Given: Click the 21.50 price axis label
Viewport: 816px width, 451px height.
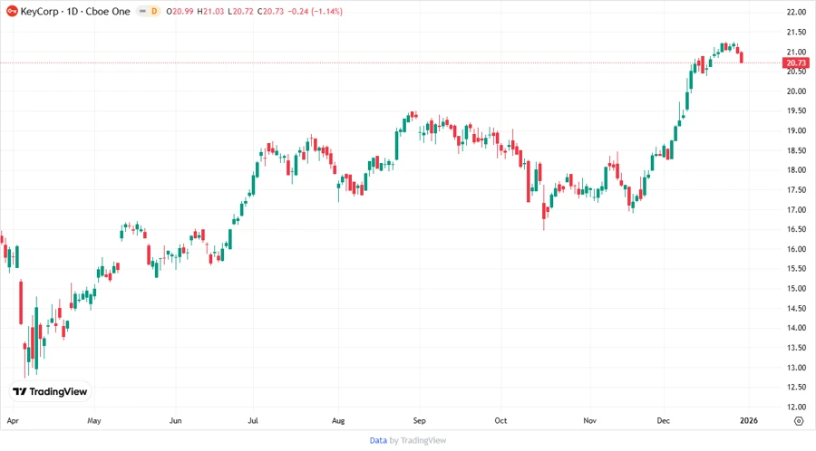Looking at the screenshot, I should [796, 32].
